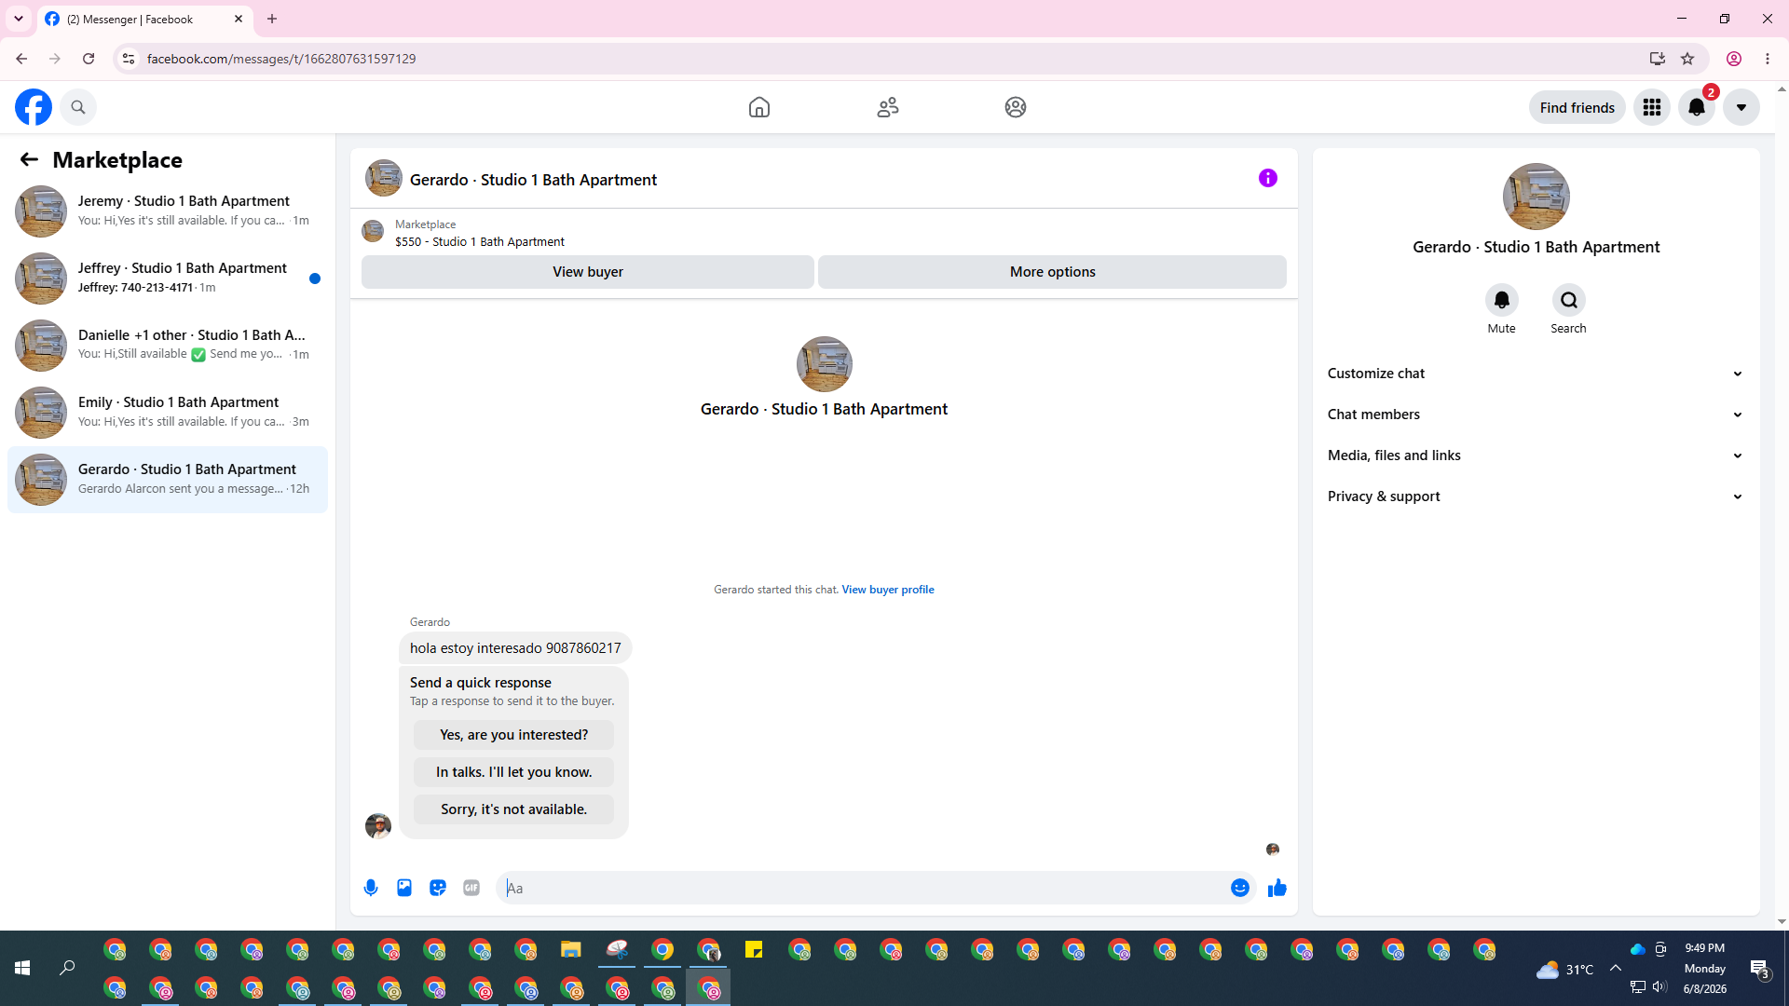Screen dimensions: 1789x1006
Task: Show hidden system tray icons
Action: click(x=1616, y=969)
